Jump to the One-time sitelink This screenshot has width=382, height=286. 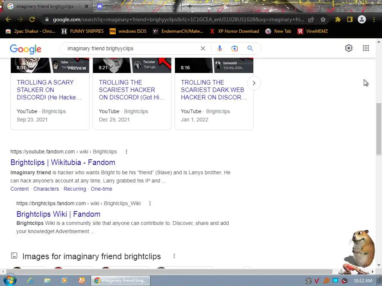101,189
